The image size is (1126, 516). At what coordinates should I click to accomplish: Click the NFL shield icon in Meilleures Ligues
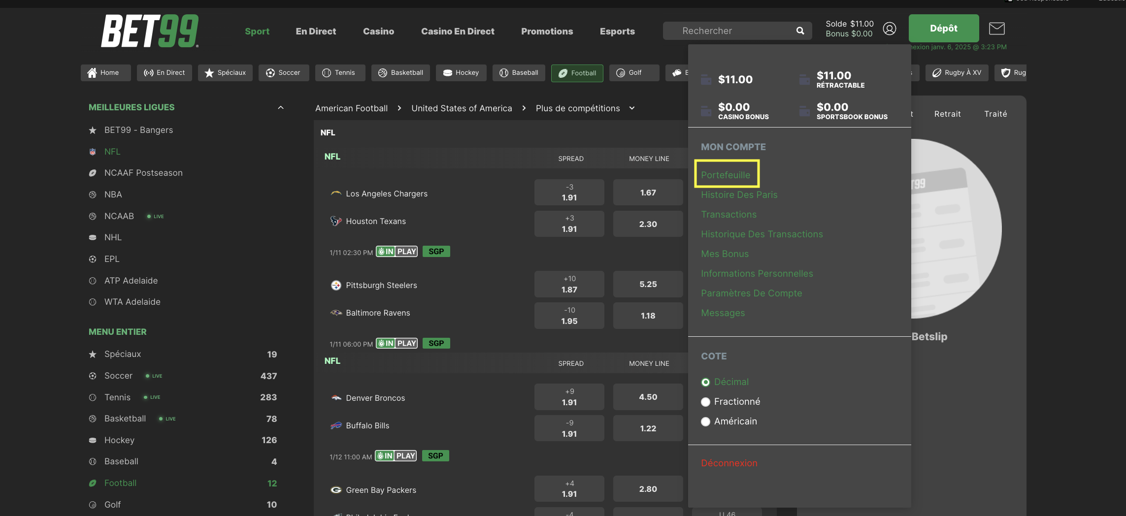point(93,152)
